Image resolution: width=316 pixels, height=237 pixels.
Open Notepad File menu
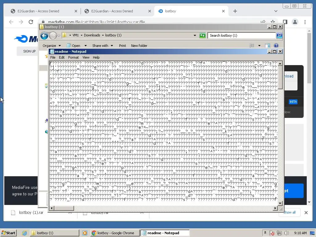53,57
